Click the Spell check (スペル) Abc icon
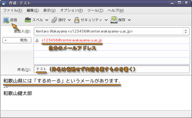Image resolution: width=192 pixels, height=118 pixels. [x=28, y=20]
